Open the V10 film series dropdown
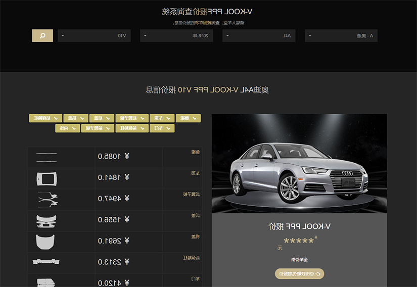 (x=94, y=35)
